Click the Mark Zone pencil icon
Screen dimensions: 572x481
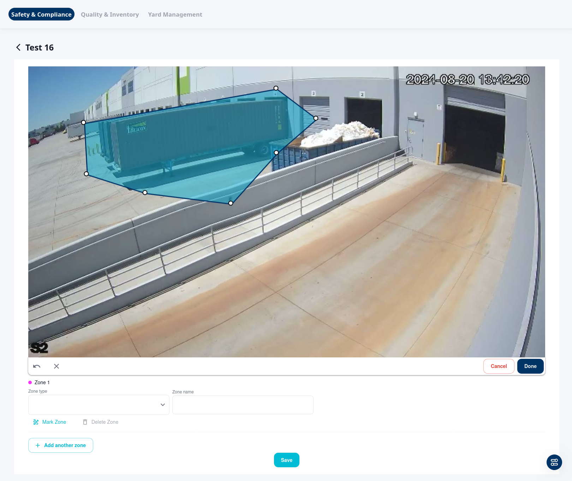[x=36, y=422]
